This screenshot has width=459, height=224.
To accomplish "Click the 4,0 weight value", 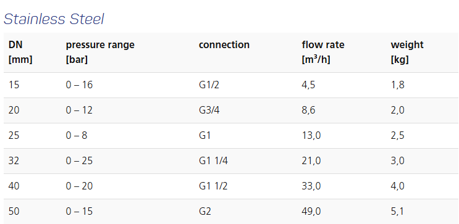I will click(397, 186).
